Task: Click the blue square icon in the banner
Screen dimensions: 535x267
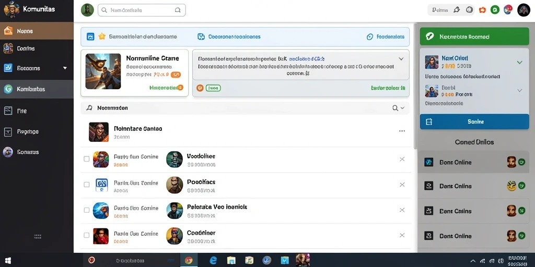Action: coord(90,37)
